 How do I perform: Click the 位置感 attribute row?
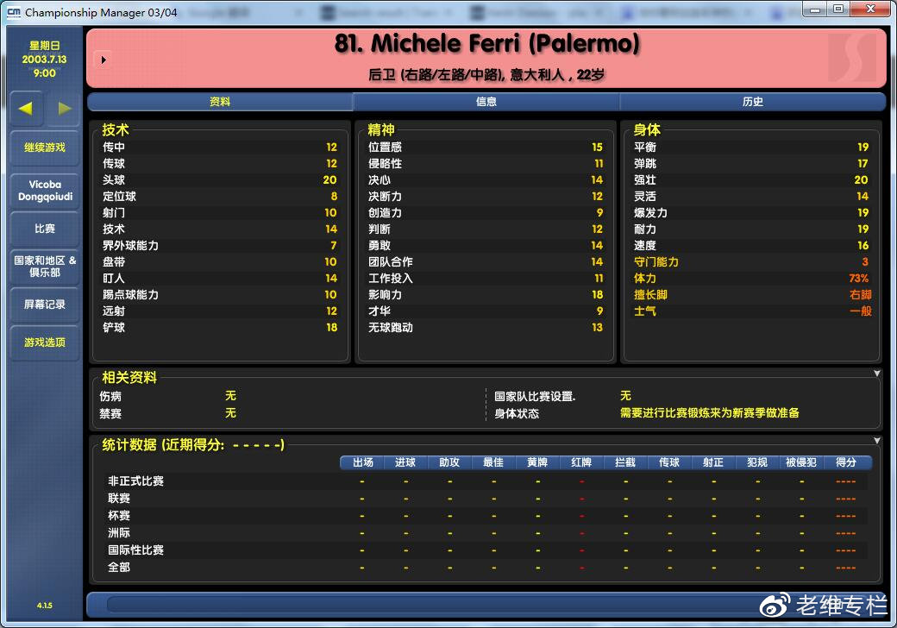(485, 147)
